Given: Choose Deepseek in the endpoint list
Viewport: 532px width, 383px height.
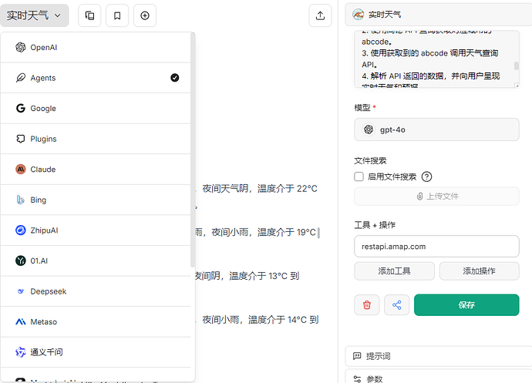Looking at the screenshot, I should point(96,291).
